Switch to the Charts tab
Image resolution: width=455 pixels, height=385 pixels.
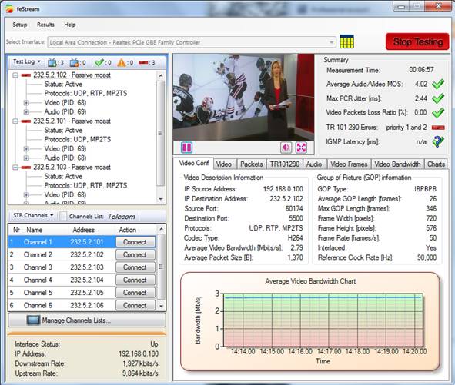tap(436, 164)
